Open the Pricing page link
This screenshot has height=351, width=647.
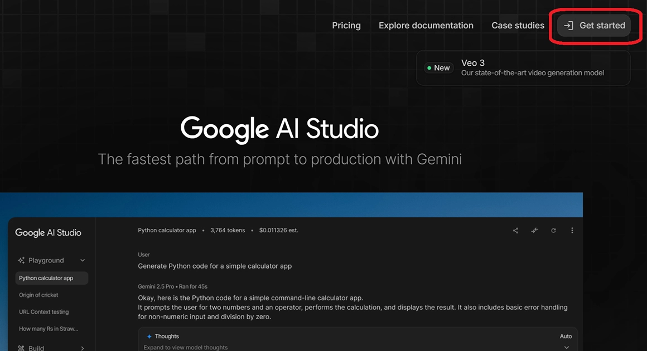(346, 26)
